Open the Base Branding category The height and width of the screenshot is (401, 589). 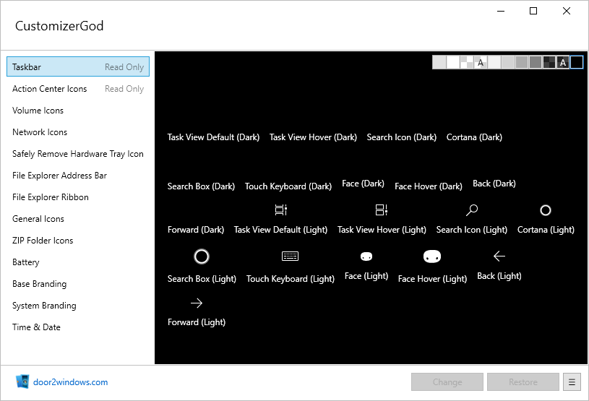[x=78, y=284]
